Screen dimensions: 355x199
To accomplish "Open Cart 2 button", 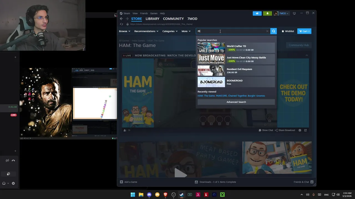I will pyautogui.click(x=304, y=31).
